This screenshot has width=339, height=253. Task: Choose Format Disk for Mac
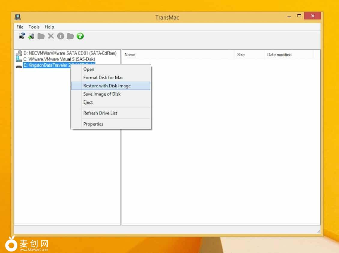(x=103, y=77)
